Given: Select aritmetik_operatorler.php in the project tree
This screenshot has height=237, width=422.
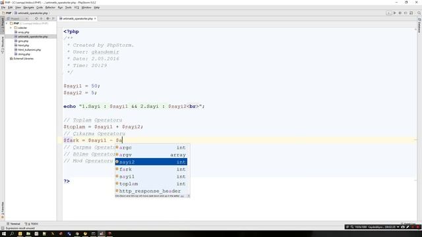Looking at the screenshot, I should (31, 37).
